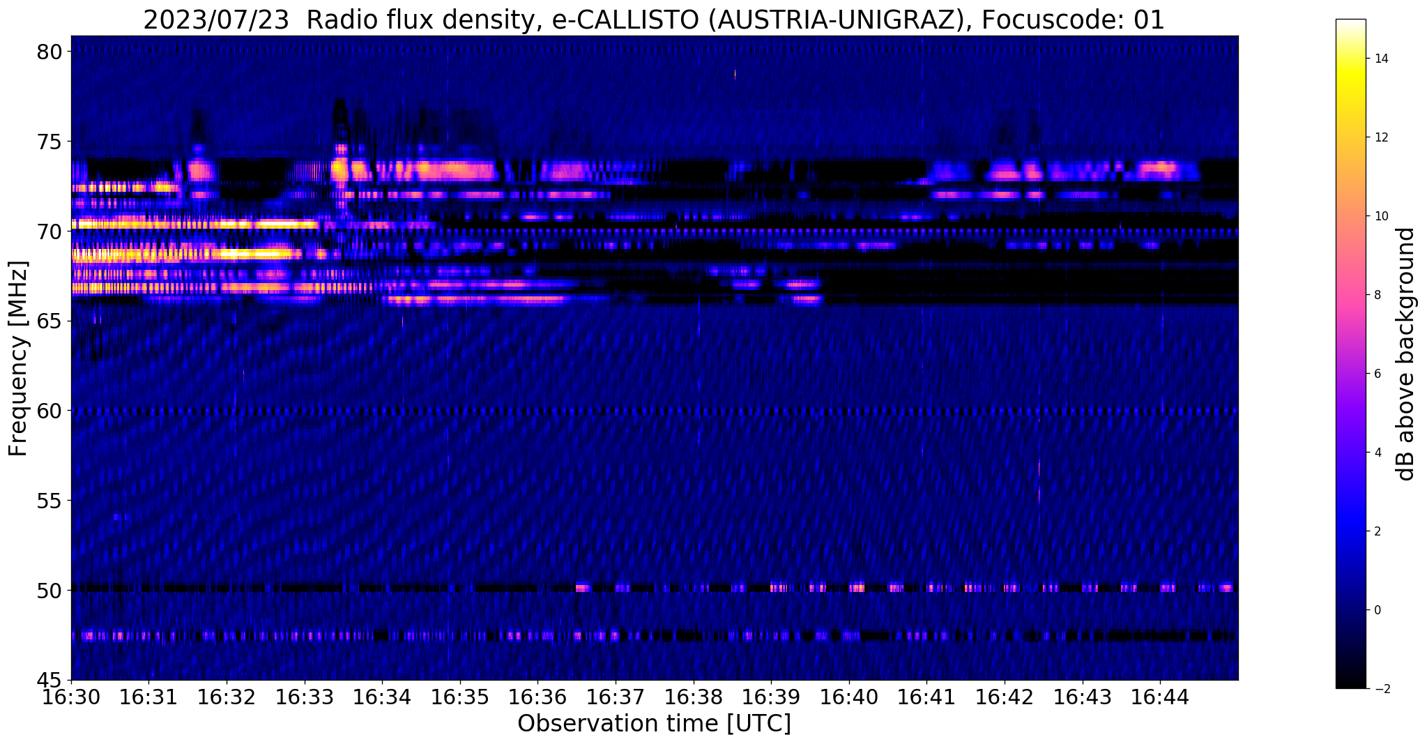Image resolution: width=1427 pixels, height=744 pixels.
Task: Click the 16:31 time tick label
Action: [x=148, y=698]
